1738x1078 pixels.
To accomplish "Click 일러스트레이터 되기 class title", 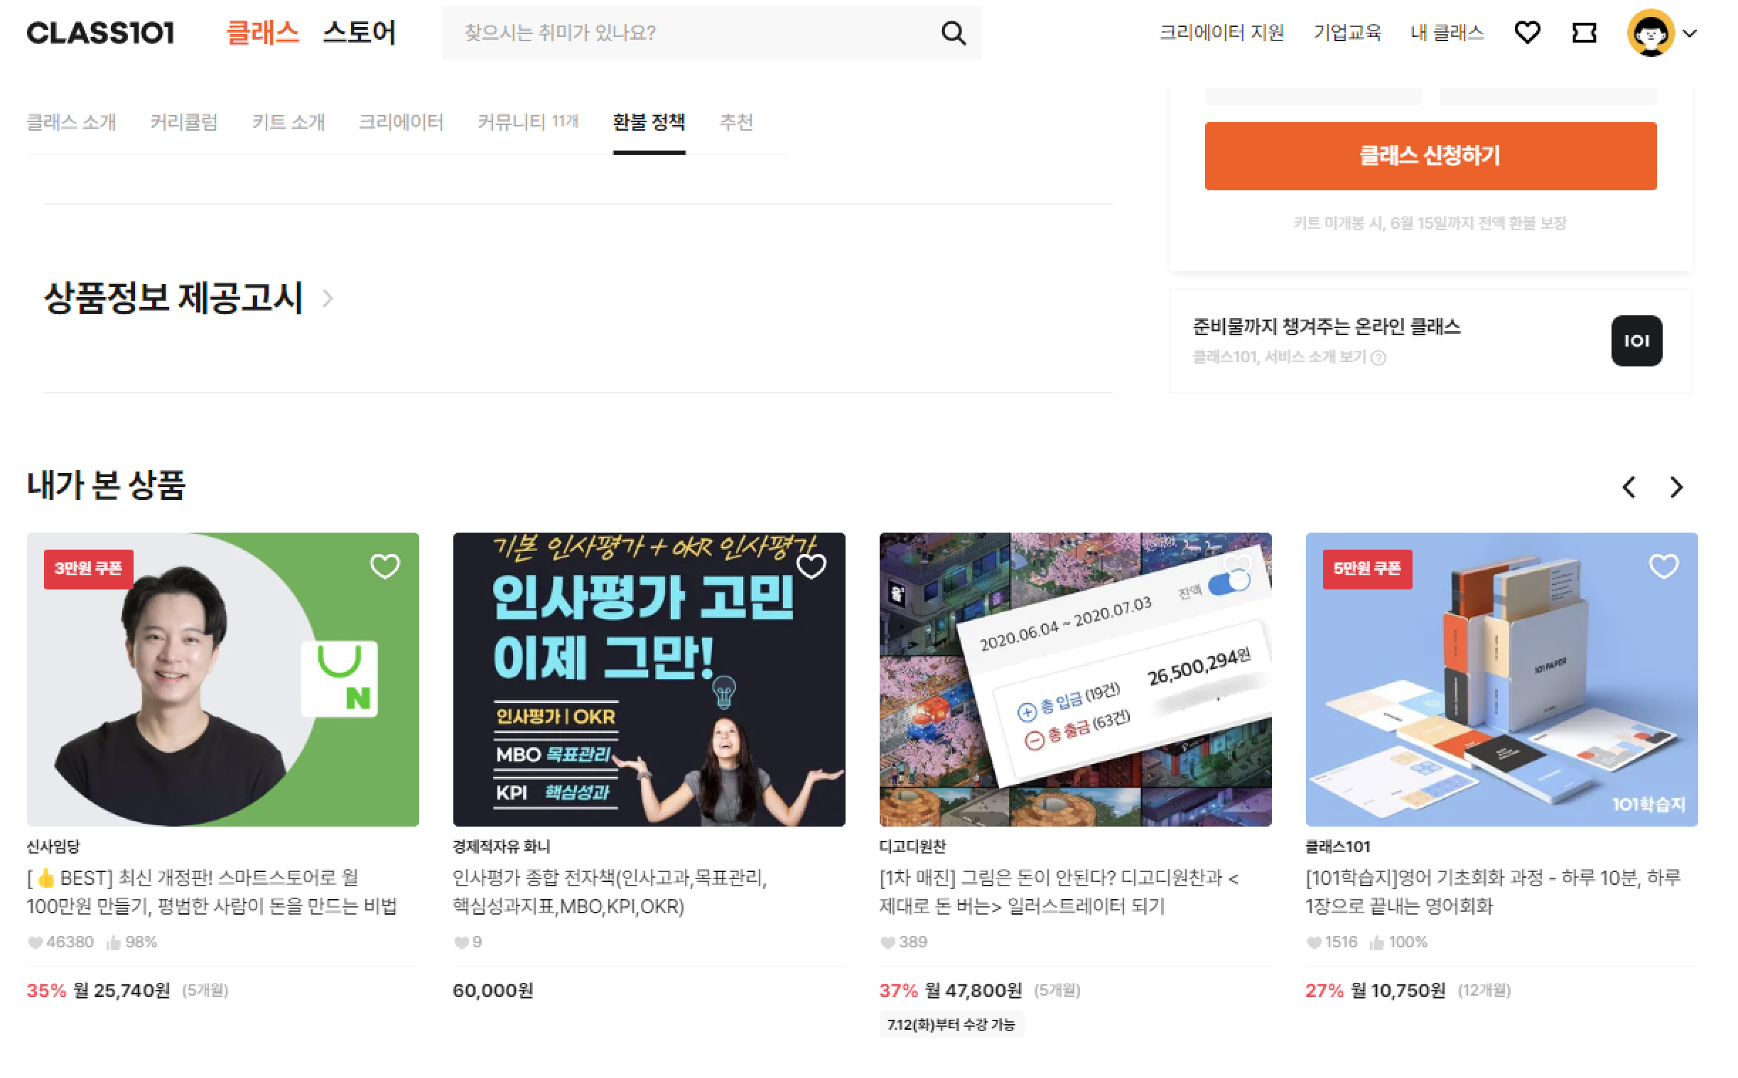I will pos(1058,891).
